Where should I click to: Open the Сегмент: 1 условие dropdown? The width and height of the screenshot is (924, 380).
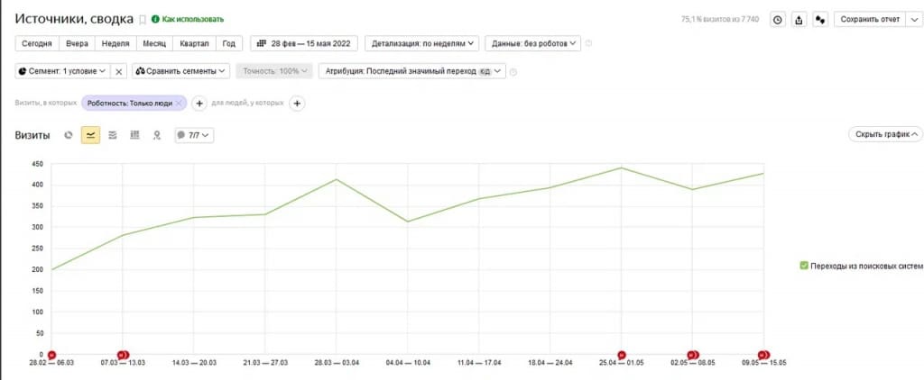point(62,71)
